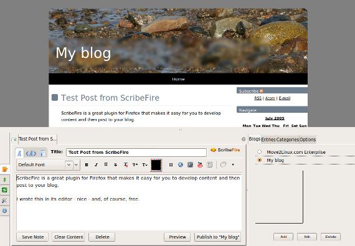Click the orange notes sidebar icon

[4, 169]
